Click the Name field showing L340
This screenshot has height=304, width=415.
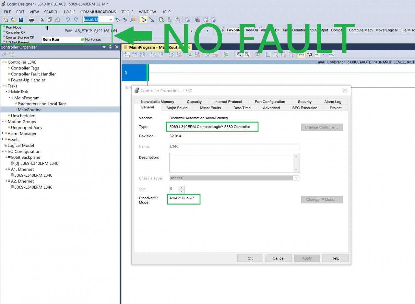(234, 147)
